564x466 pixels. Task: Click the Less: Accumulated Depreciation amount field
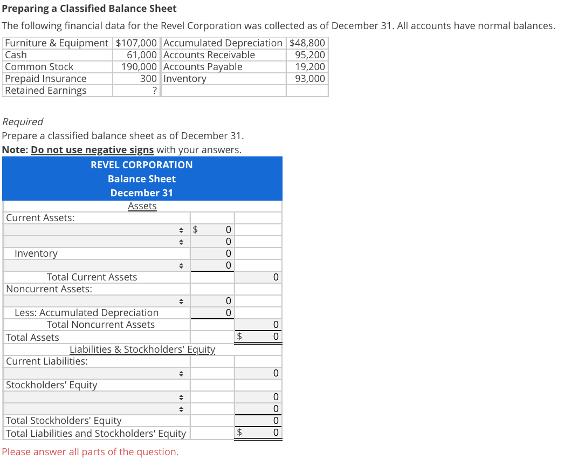[218, 312]
